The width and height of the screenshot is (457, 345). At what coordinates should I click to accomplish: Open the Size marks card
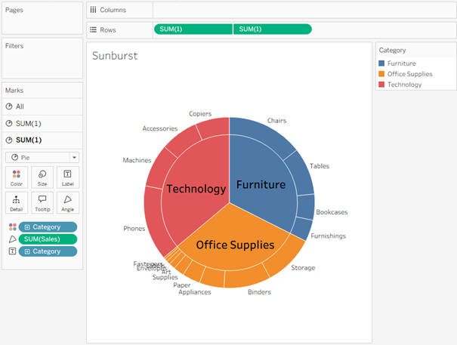click(42, 177)
